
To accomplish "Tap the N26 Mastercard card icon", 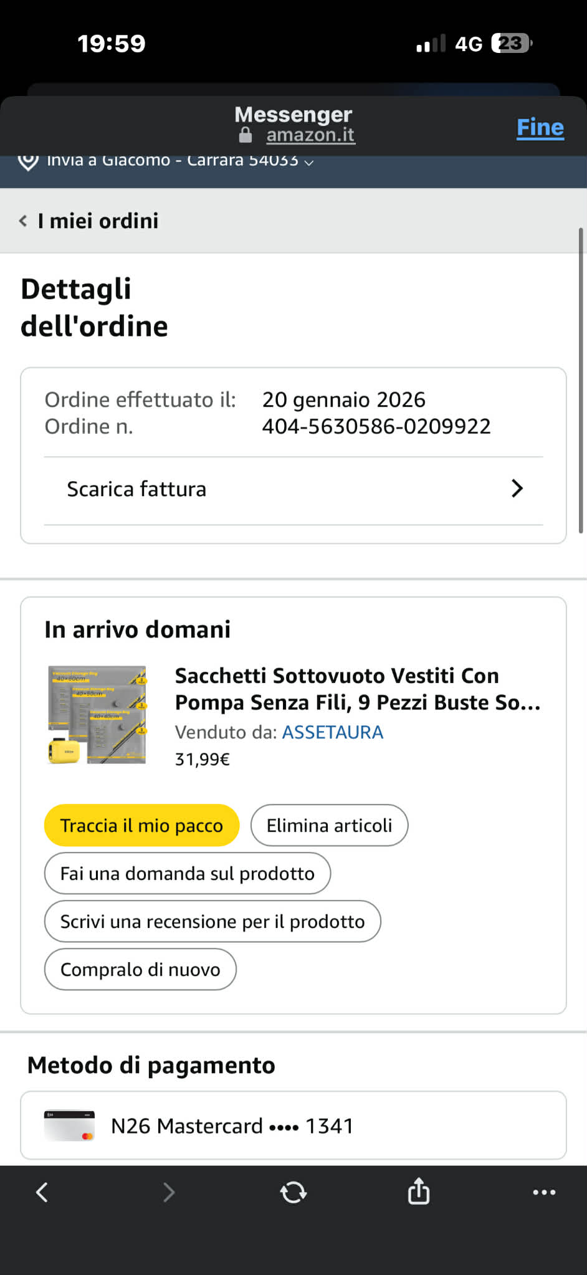I will [69, 1125].
